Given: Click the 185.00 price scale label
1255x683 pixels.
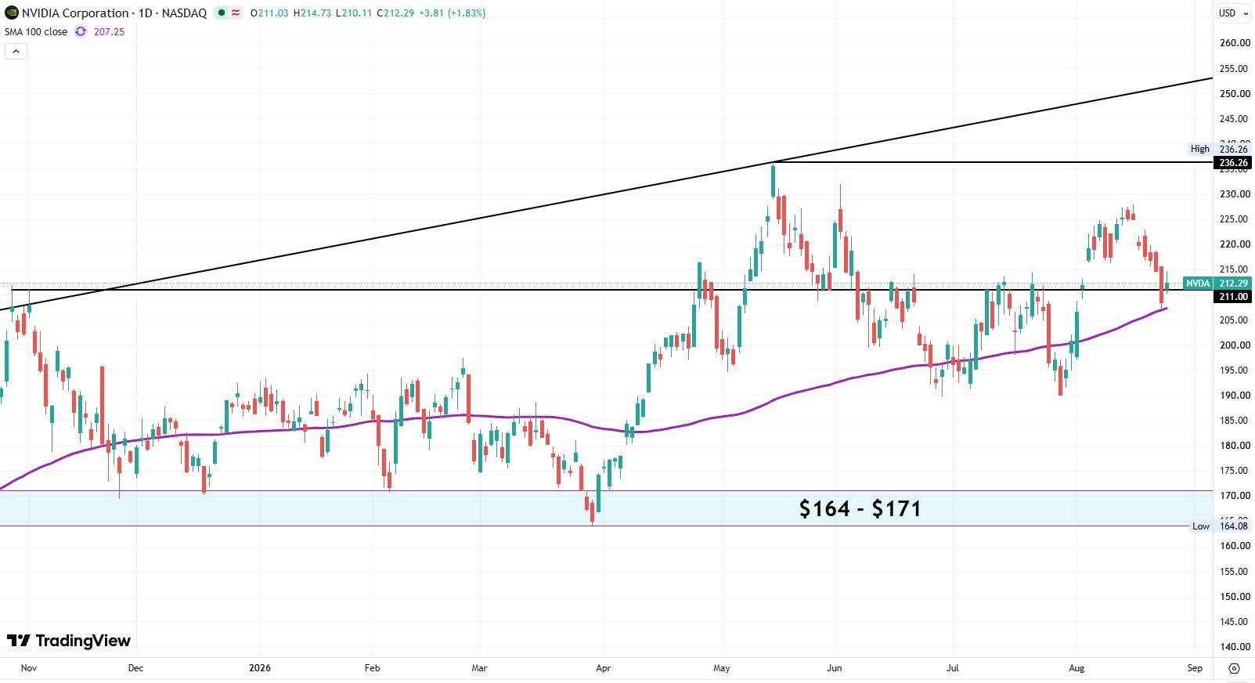Looking at the screenshot, I should pyautogui.click(x=1235, y=421).
